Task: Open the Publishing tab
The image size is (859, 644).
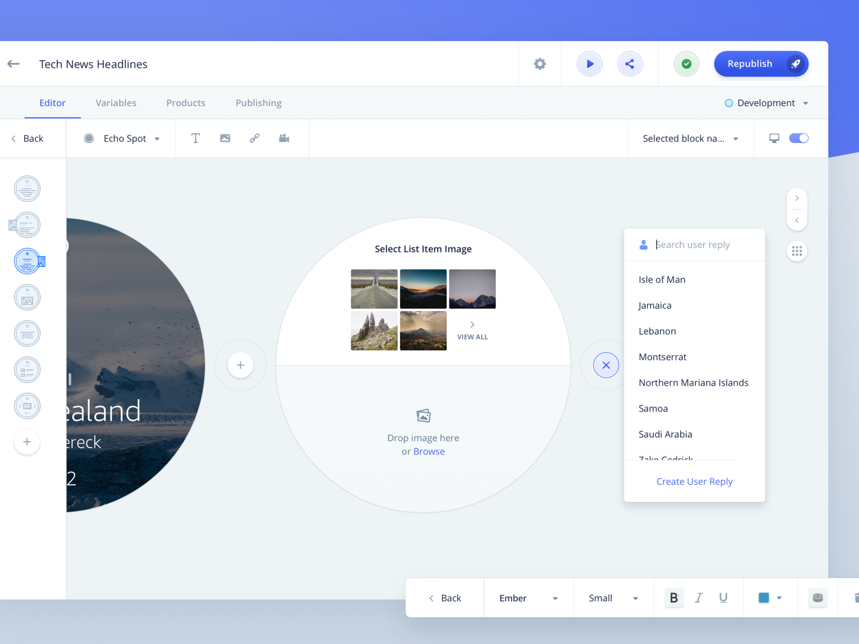Action: tap(258, 103)
